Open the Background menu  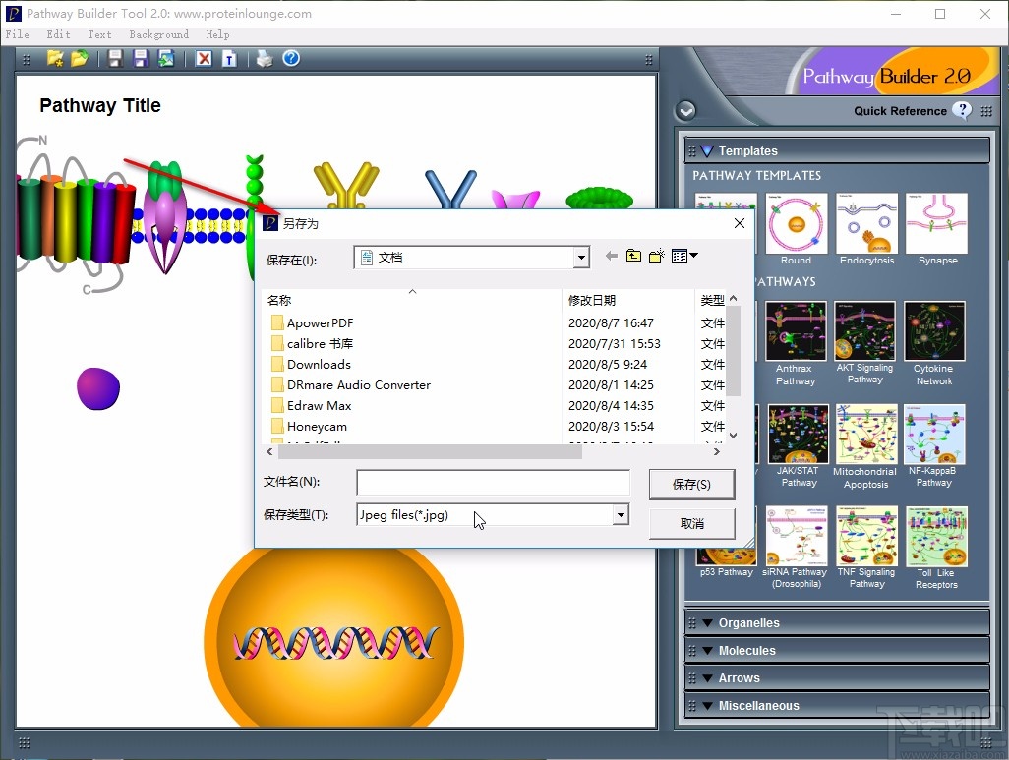click(x=159, y=34)
